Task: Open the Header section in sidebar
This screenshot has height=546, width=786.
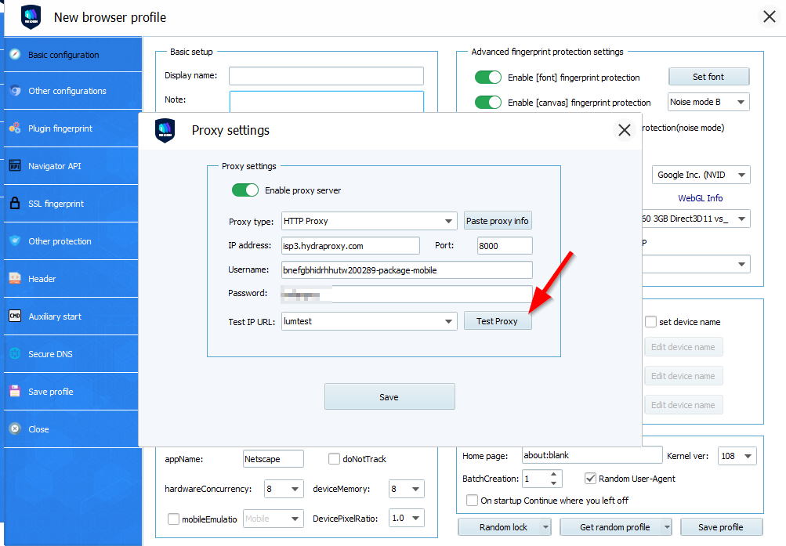Action: coord(42,279)
